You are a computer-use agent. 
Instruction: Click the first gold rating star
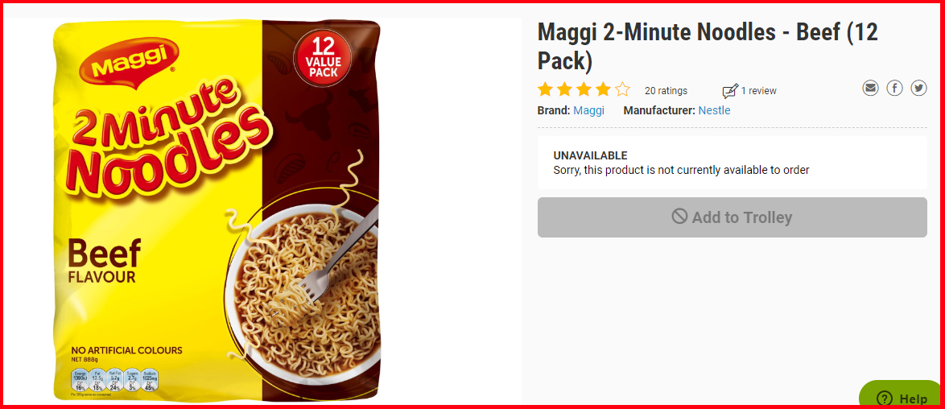click(546, 90)
